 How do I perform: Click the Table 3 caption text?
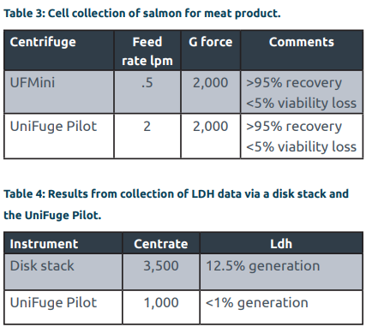[x=142, y=14]
